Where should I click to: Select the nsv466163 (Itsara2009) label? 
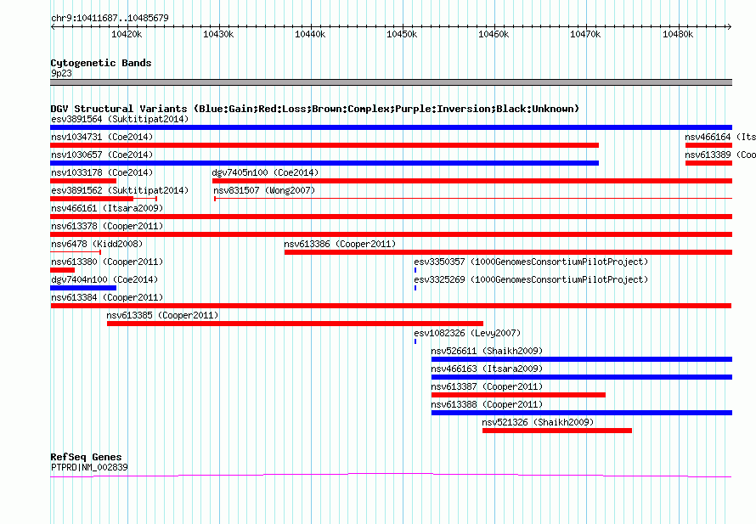pyautogui.click(x=487, y=369)
